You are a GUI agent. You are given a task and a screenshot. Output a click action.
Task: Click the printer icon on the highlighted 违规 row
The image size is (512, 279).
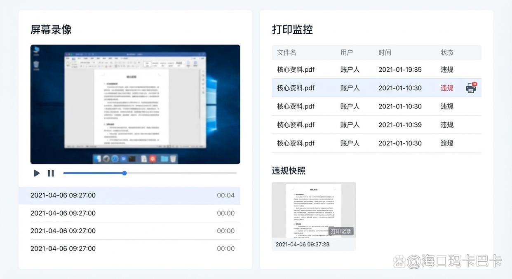click(471, 88)
